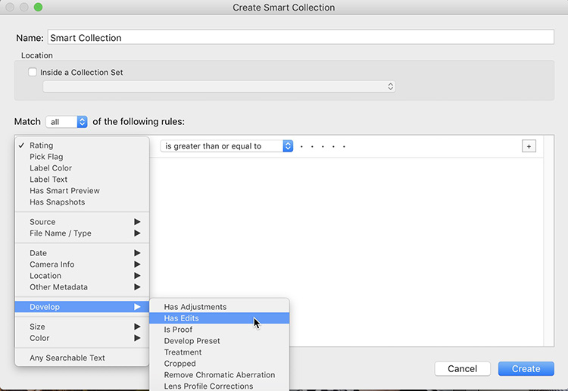Click the Cancel button
Image resolution: width=568 pixels, height=391 pixels.
(462, 369)
